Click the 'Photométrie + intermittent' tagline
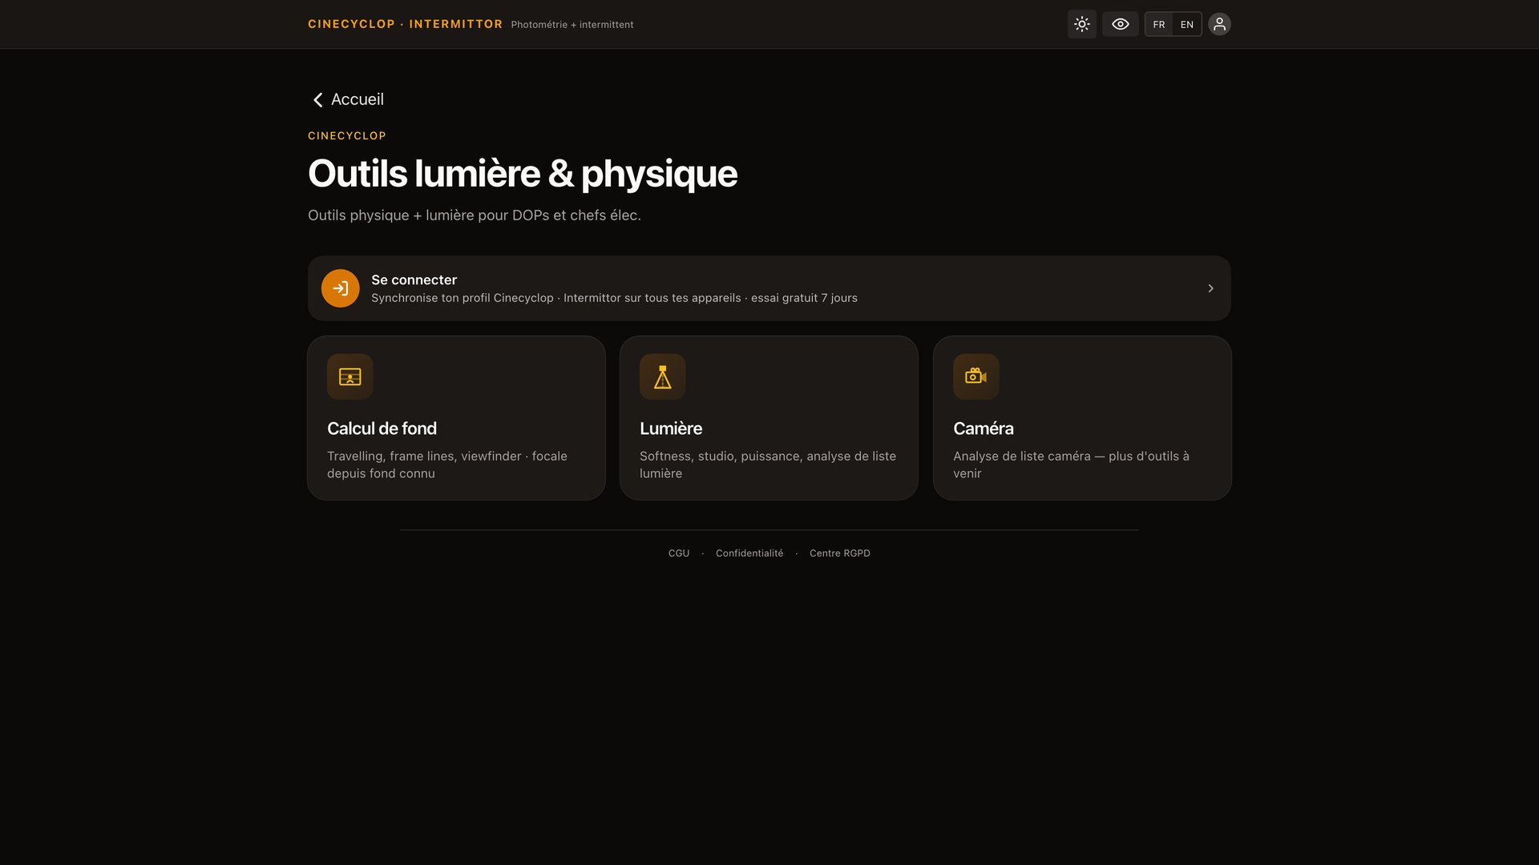The height and width of the screenshot is (865, 1539). pos(572,25)
